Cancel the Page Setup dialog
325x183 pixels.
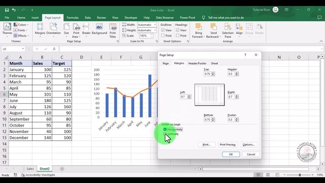251,155
